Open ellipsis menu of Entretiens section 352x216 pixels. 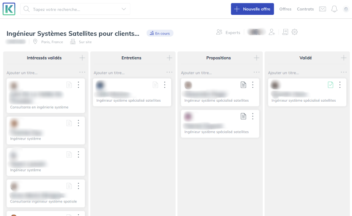[169, 72]
